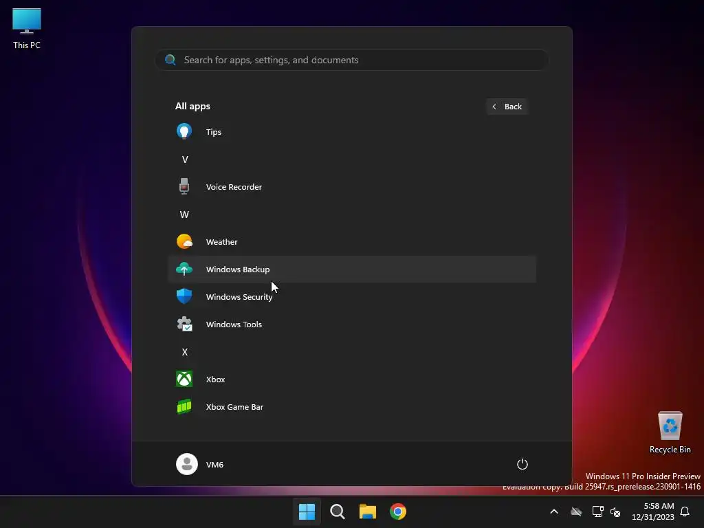
Task: Open the Weather app sun icon
Action: tap(184, 241)
